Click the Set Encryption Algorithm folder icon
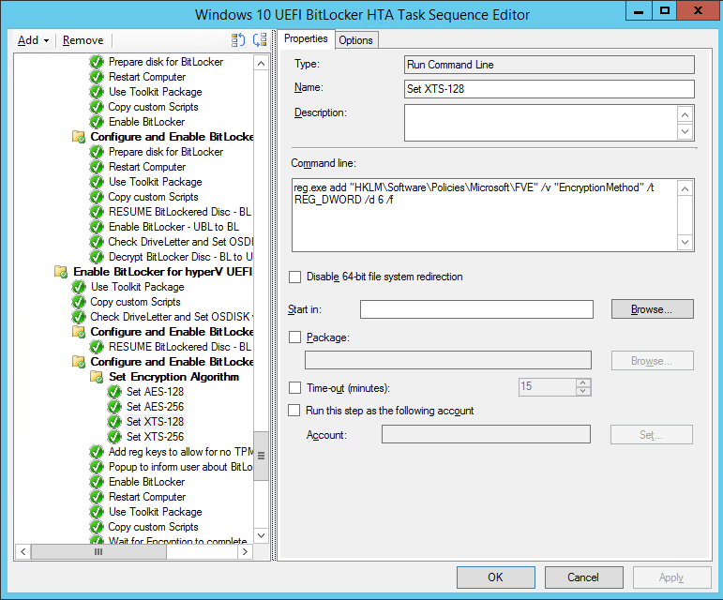 coord(97,377)
